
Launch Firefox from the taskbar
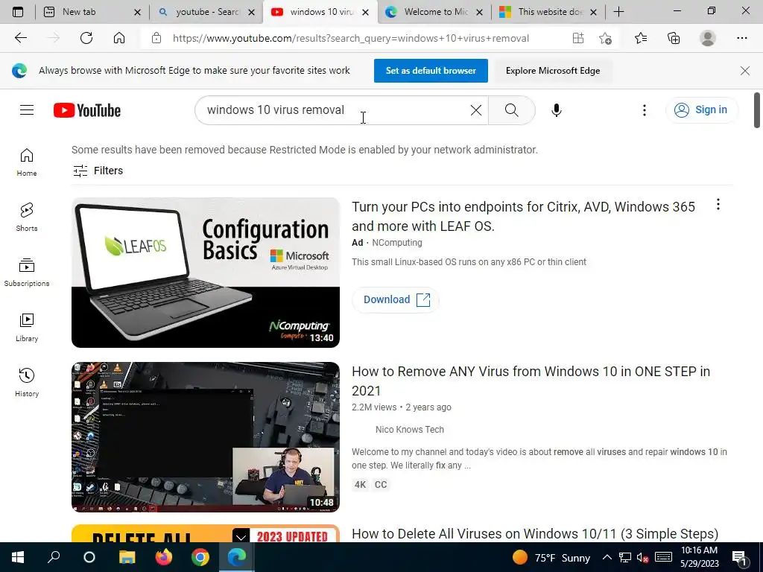click(x=163, y=557)
